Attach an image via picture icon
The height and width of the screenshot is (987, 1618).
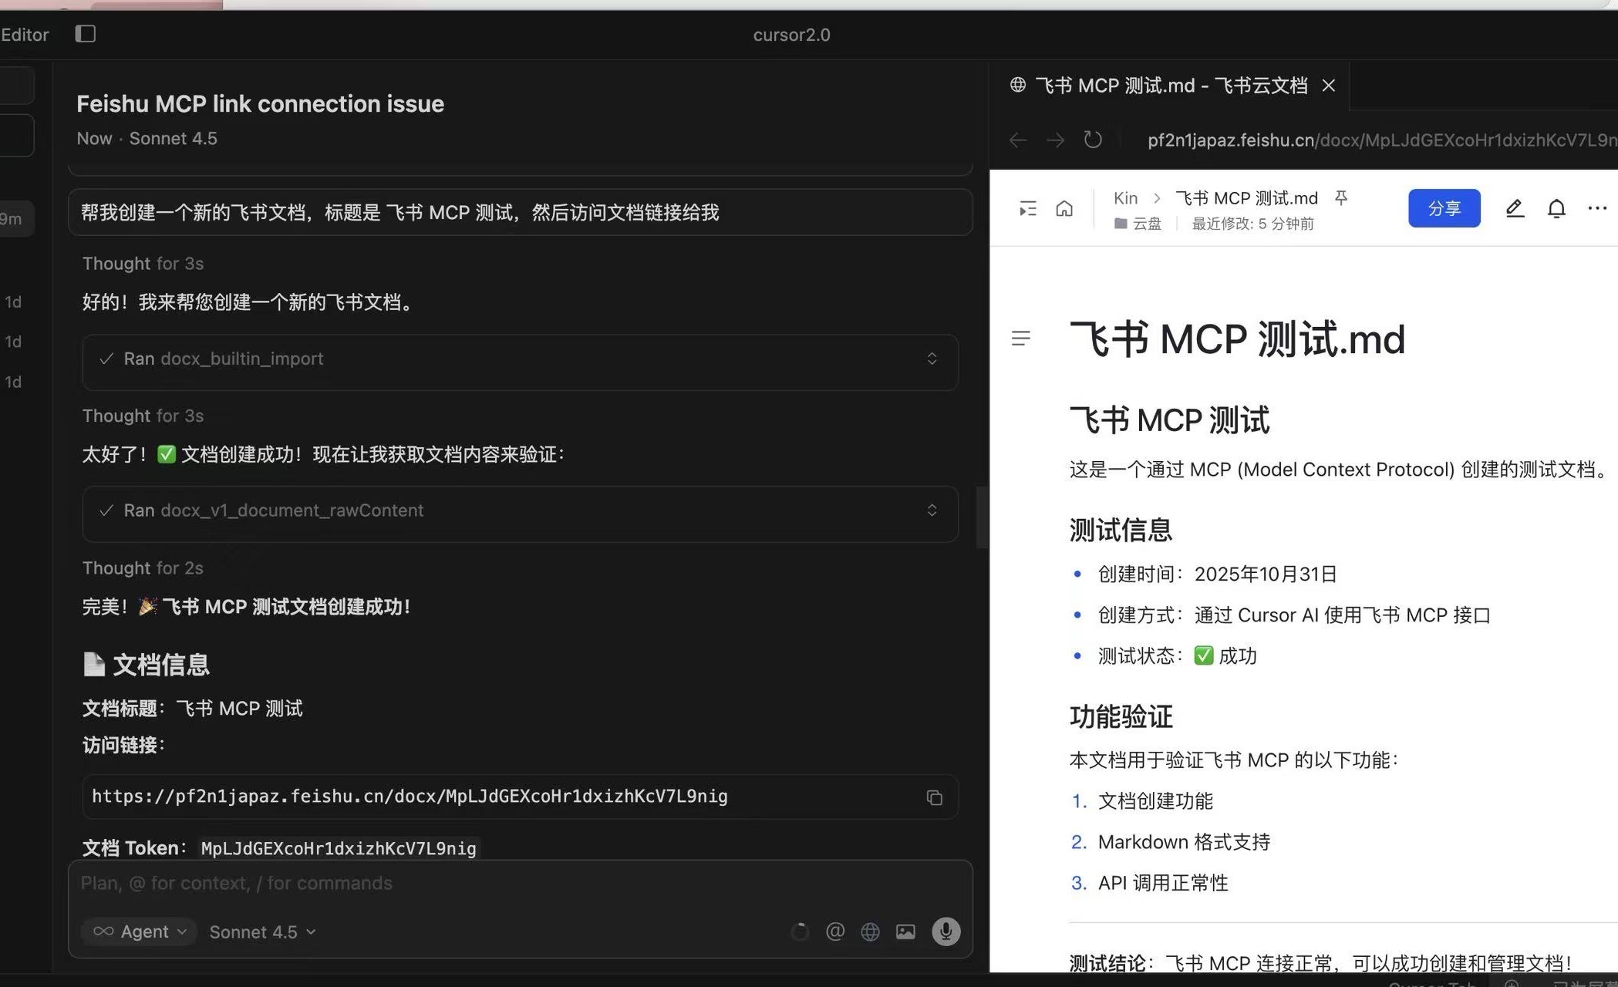click(x=905, y=931)
